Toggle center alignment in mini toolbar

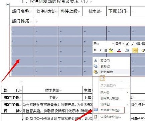pos(106,50)
